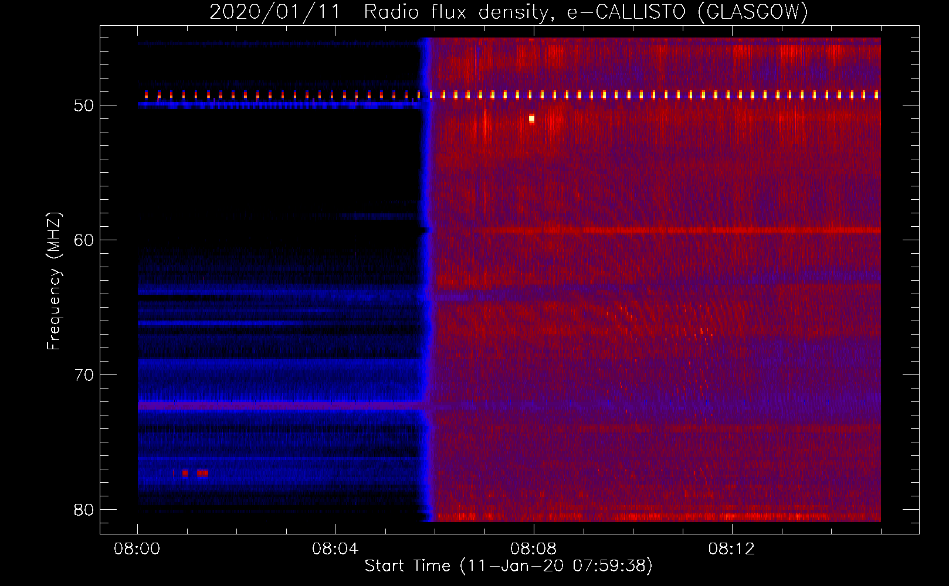Viewport: 949px width, 586px height.
Task: Click the plot title '2020/01/11 Radio flux density'
Action: pyautogui.click(x=381, y=12)
